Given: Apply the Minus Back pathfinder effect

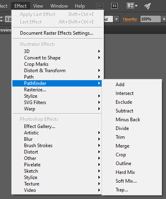Looking at the screenshot, I should pyautogui.click(x=132, y=120).
